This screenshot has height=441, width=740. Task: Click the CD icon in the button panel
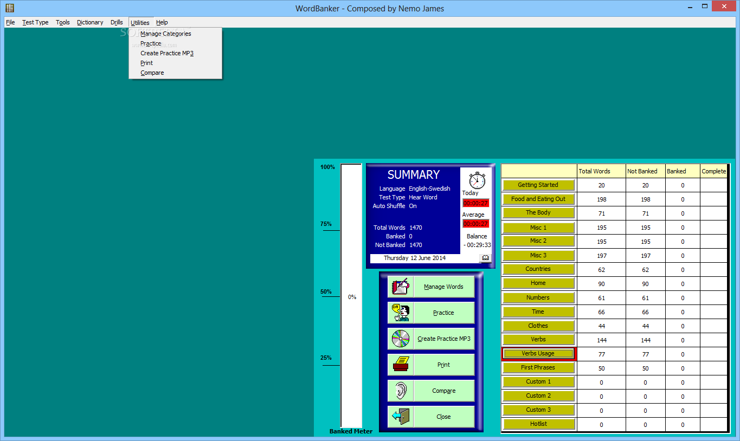click(401, 339)
